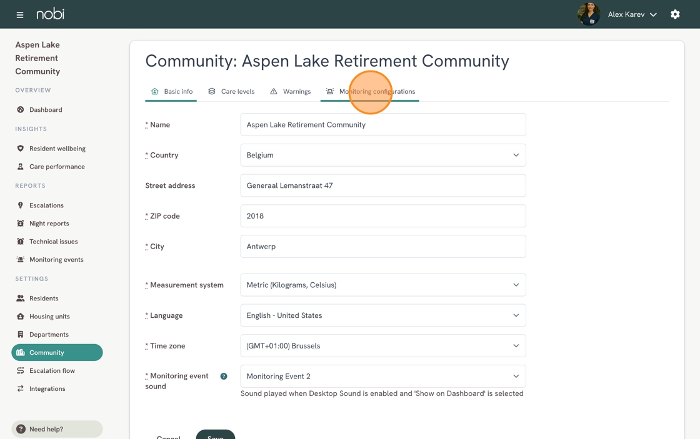Click the City input field
The image size is (700, 439).
click(383, 246)
